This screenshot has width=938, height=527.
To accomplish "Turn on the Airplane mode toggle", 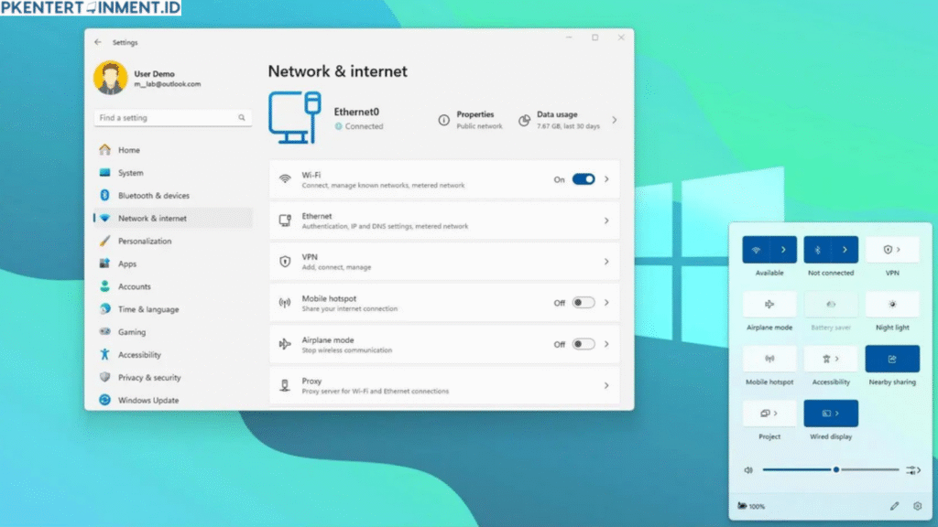I will pyautogui.click(x=584, y=344).
